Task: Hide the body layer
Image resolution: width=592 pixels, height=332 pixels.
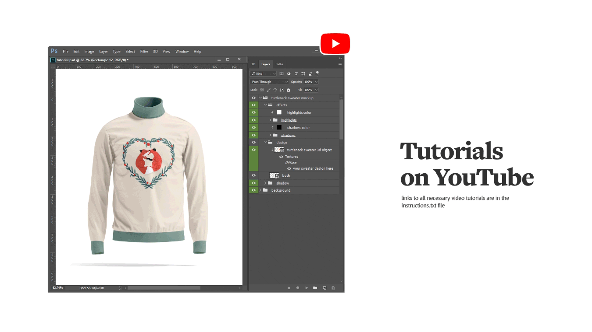Action: click(x=253, y=175)
